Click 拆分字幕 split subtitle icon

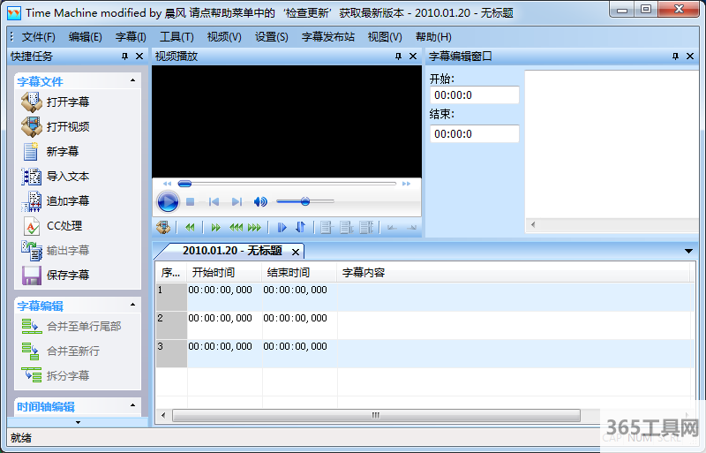click(x=32, y=375)
